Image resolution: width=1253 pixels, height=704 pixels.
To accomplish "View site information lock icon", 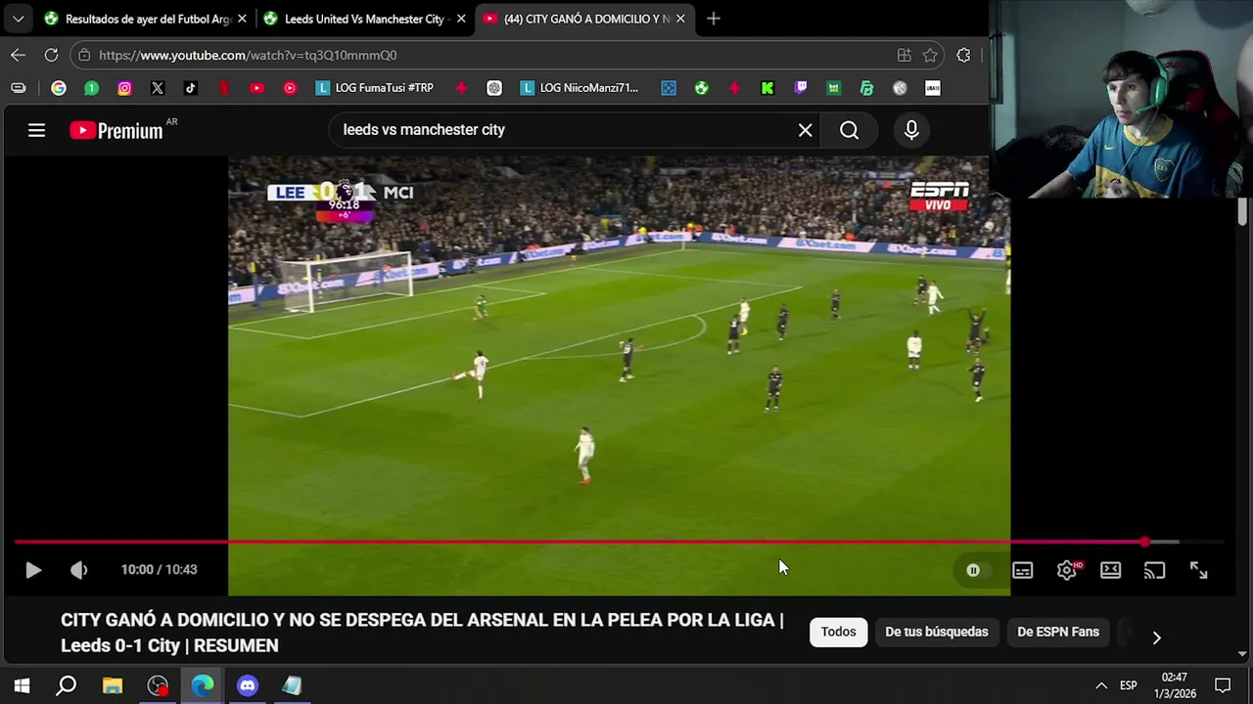I will click(85, 56).
